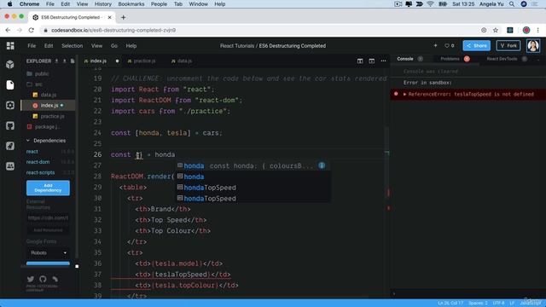Like the sandbox with heart icon
Image resolution: width=546 pixels, height=307 pixels.
[x=447, y=45]
